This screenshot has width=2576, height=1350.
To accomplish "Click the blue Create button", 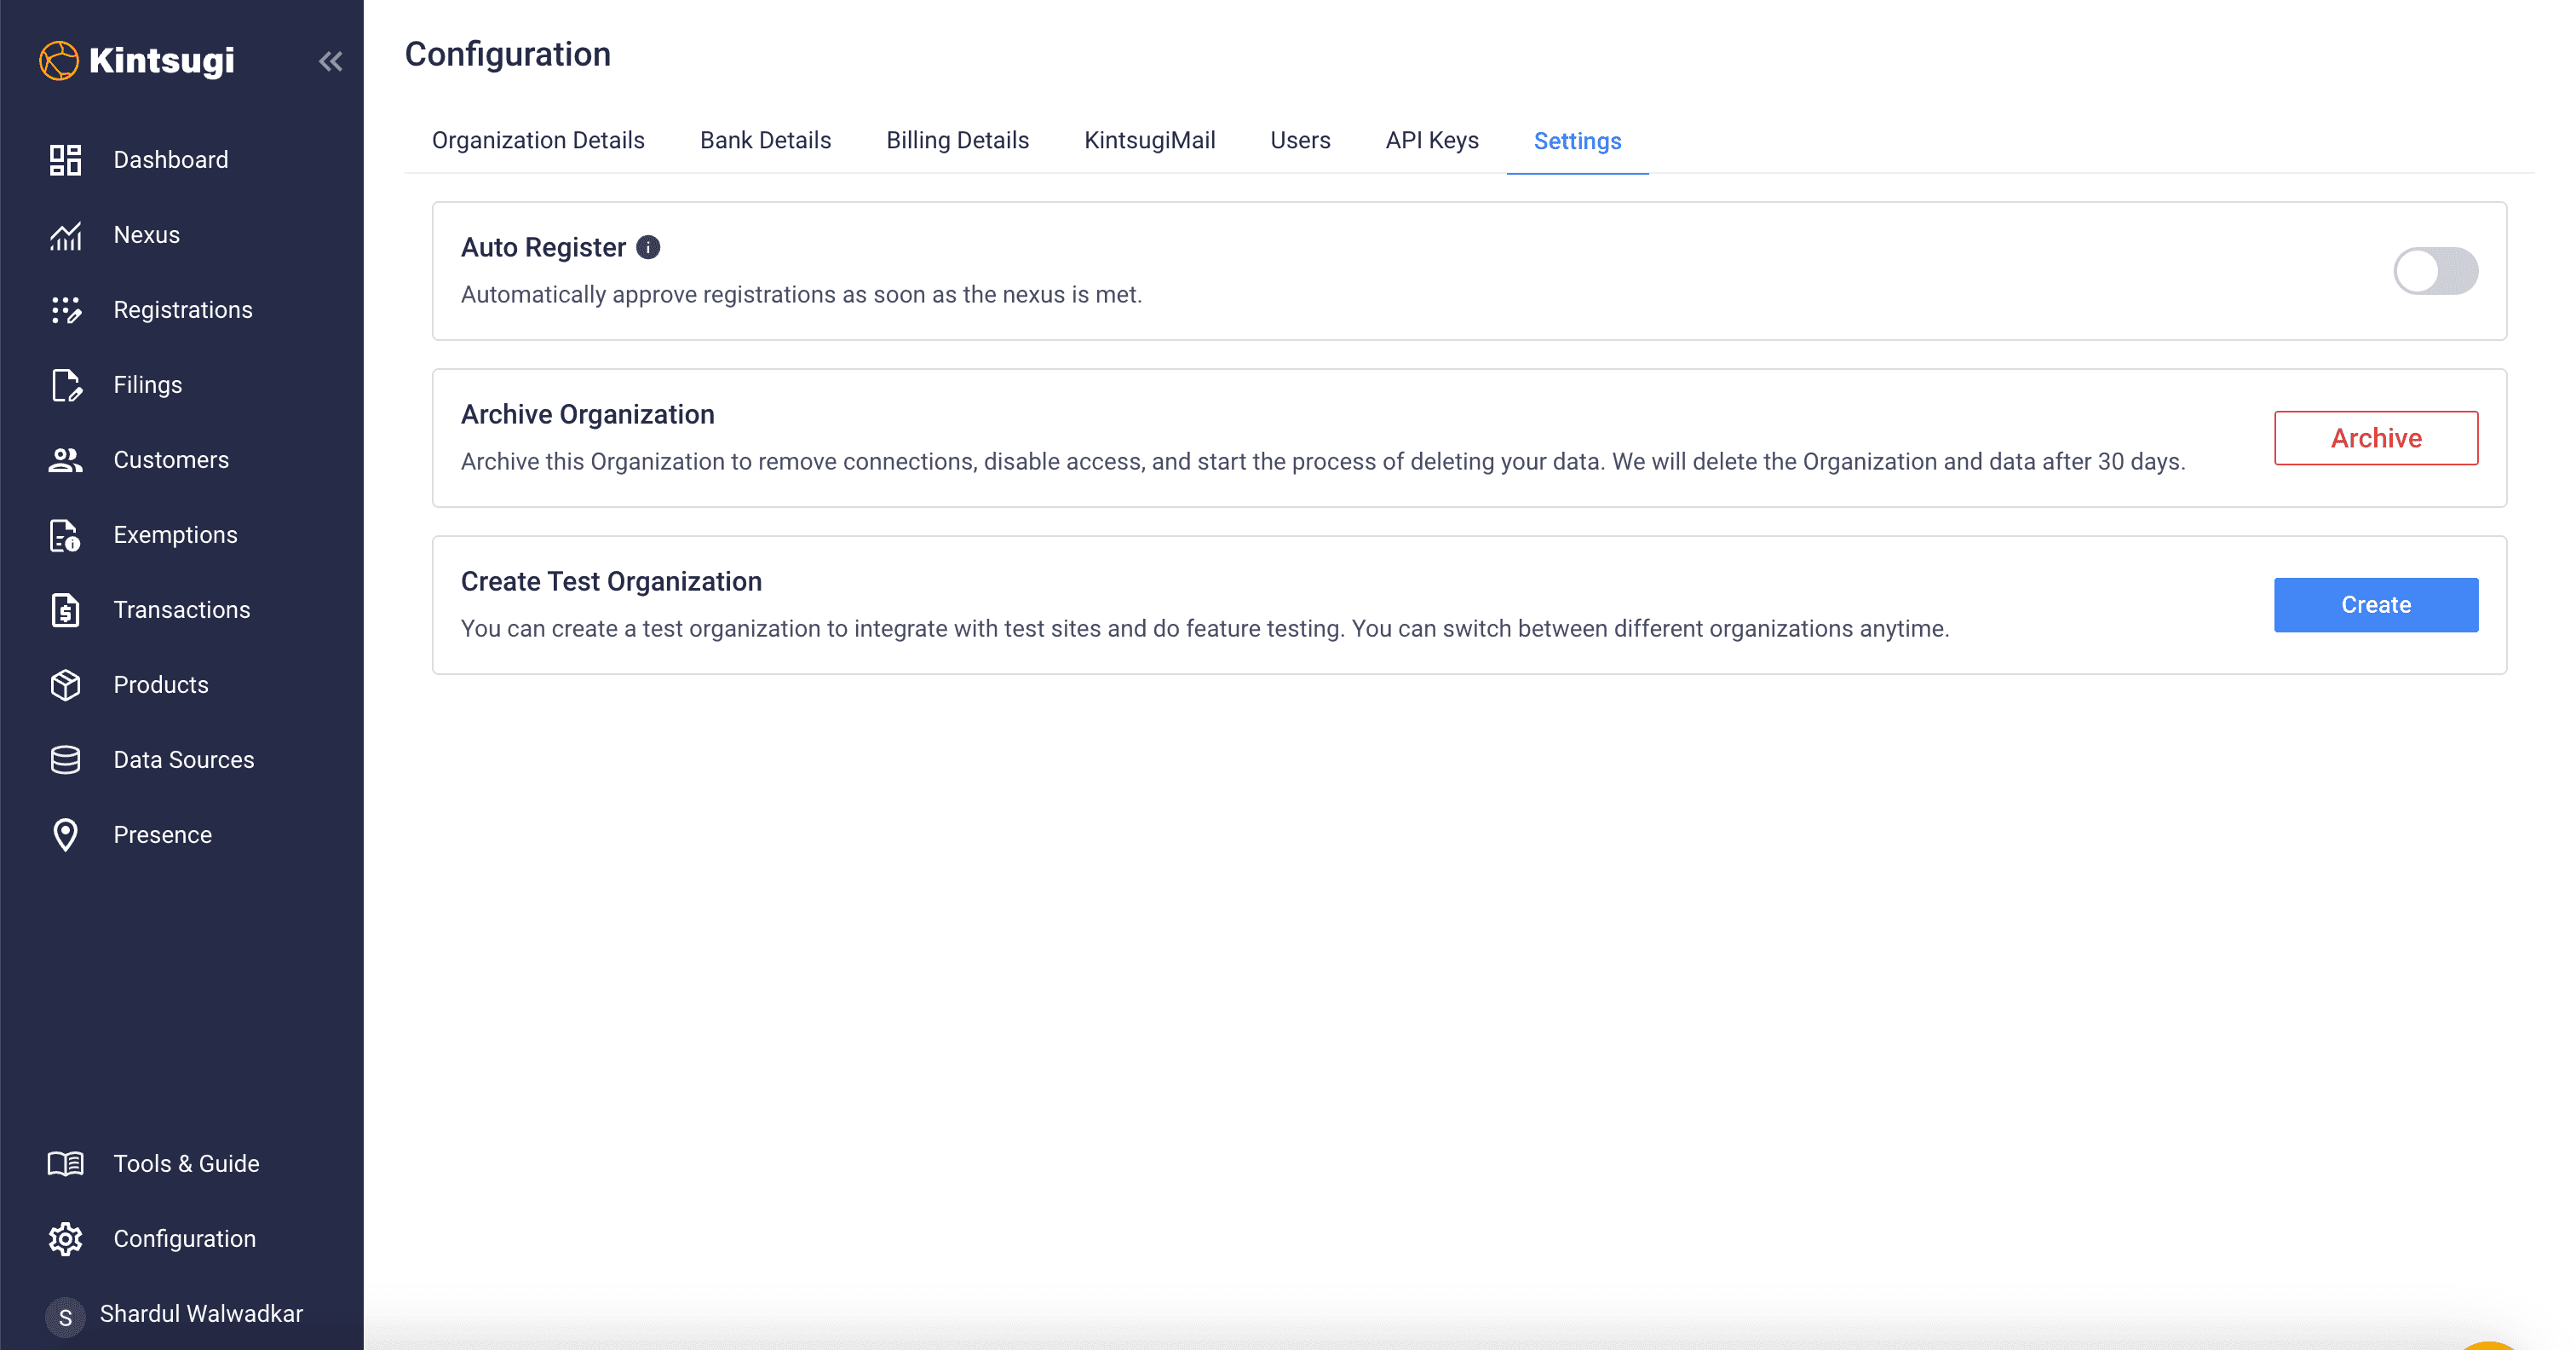I will [2375, 604].
